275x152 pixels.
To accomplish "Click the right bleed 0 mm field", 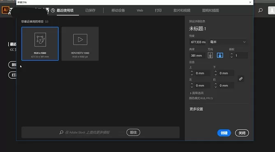I will [x=226, y=86].
